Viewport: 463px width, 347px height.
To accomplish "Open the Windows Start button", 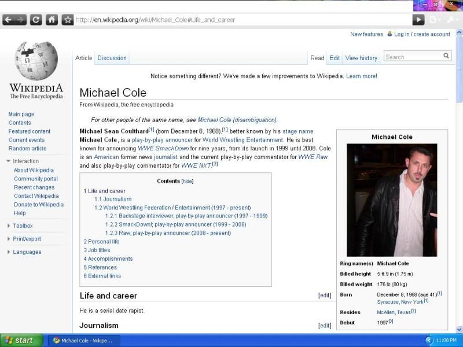I will [21, 340].
